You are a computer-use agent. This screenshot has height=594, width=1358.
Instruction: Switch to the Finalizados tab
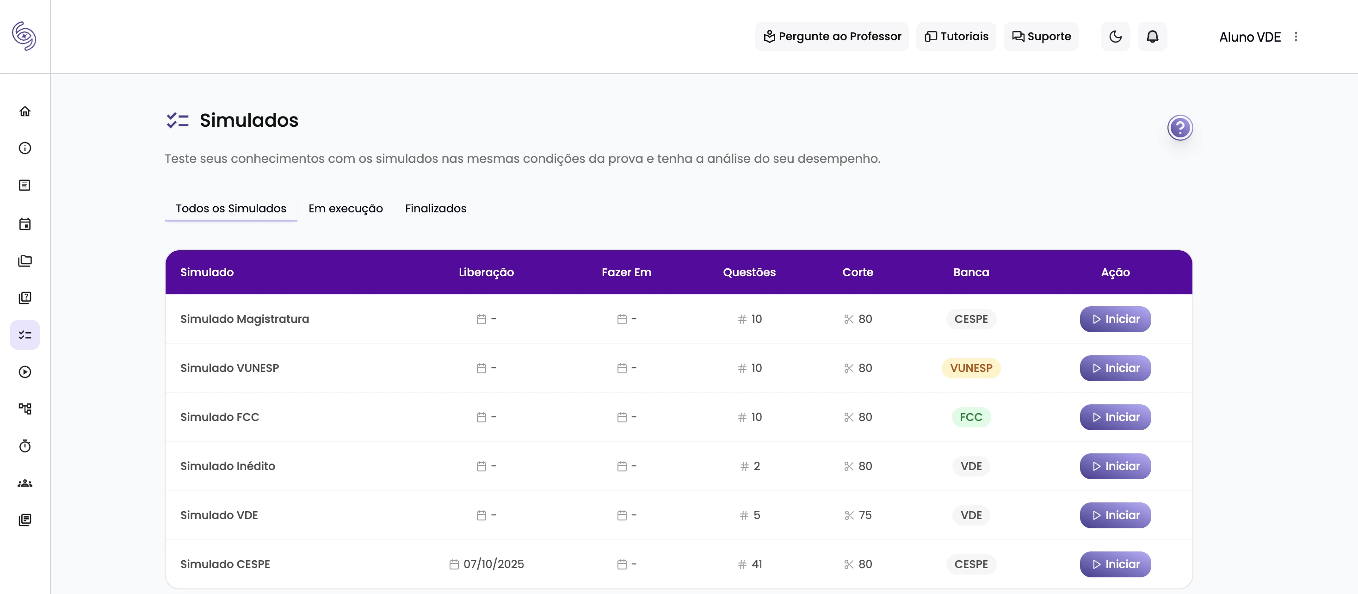click(435, 208)
